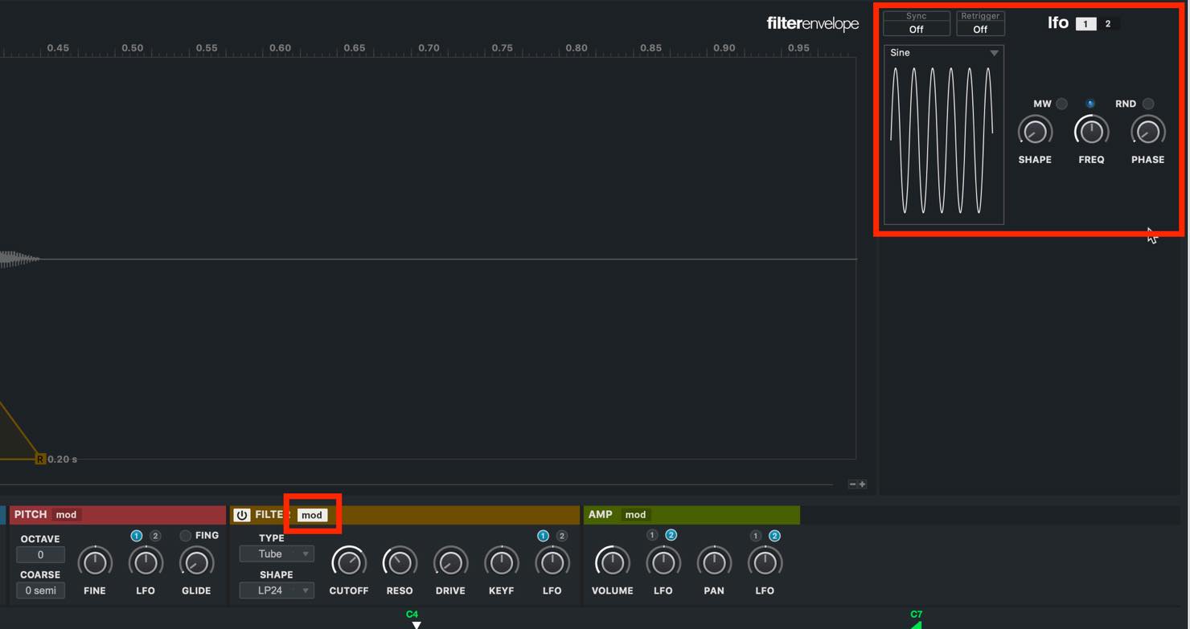Screen dimensions: 1190x629
Task: Open the Filter SHAPE LP24 dropdown
Action: (276, 590)
